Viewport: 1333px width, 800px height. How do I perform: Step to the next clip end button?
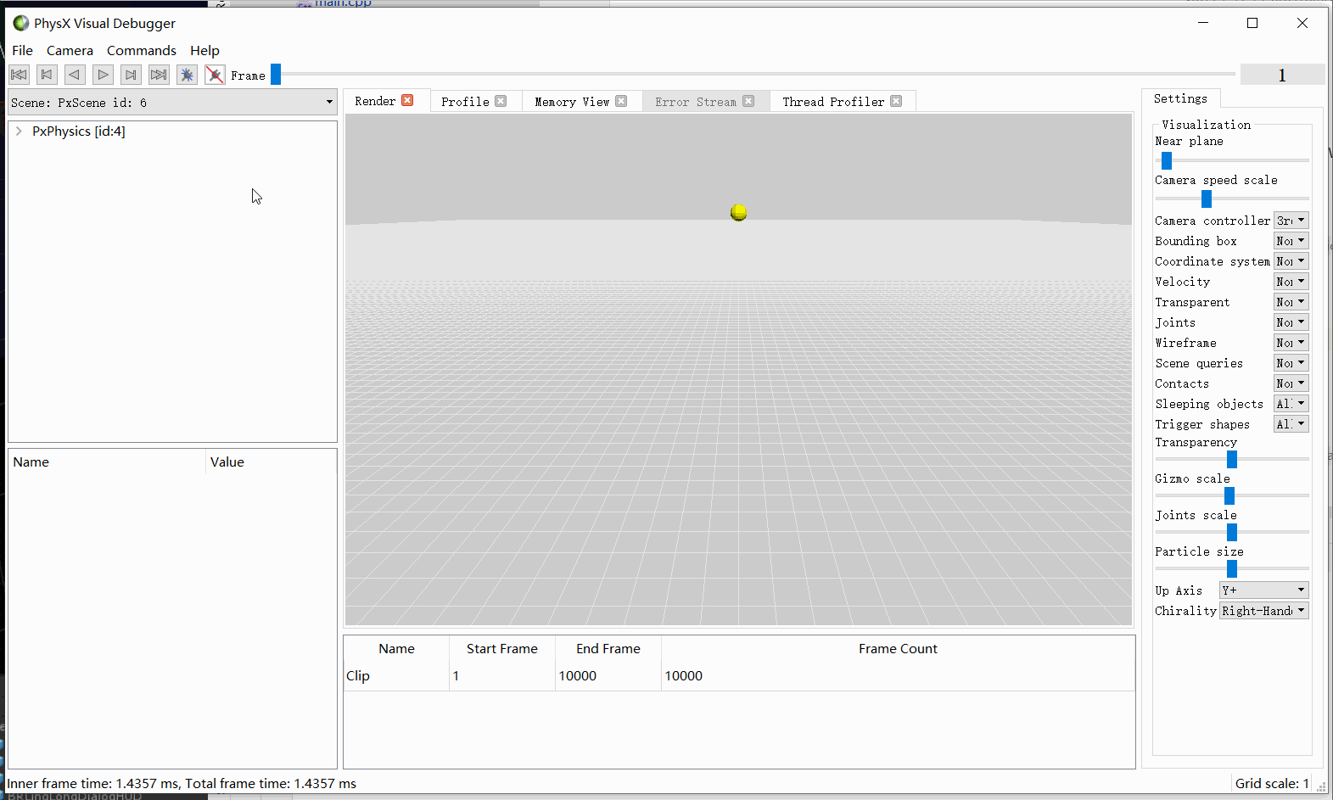[131, 75]
